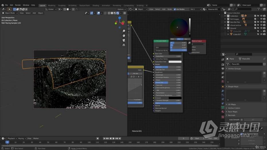267x150 pixels.
Task: Open the Slot 1 material slot dropdown
Action: click(x=196, y=9)
